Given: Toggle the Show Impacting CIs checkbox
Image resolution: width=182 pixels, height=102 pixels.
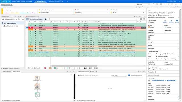Looking at the screenshot, I should [x=129, y=75].
